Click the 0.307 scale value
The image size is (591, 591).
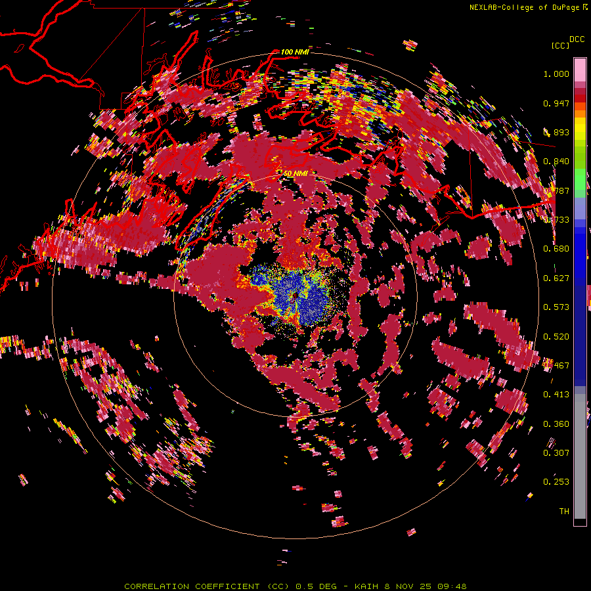(x=556, y=453)
